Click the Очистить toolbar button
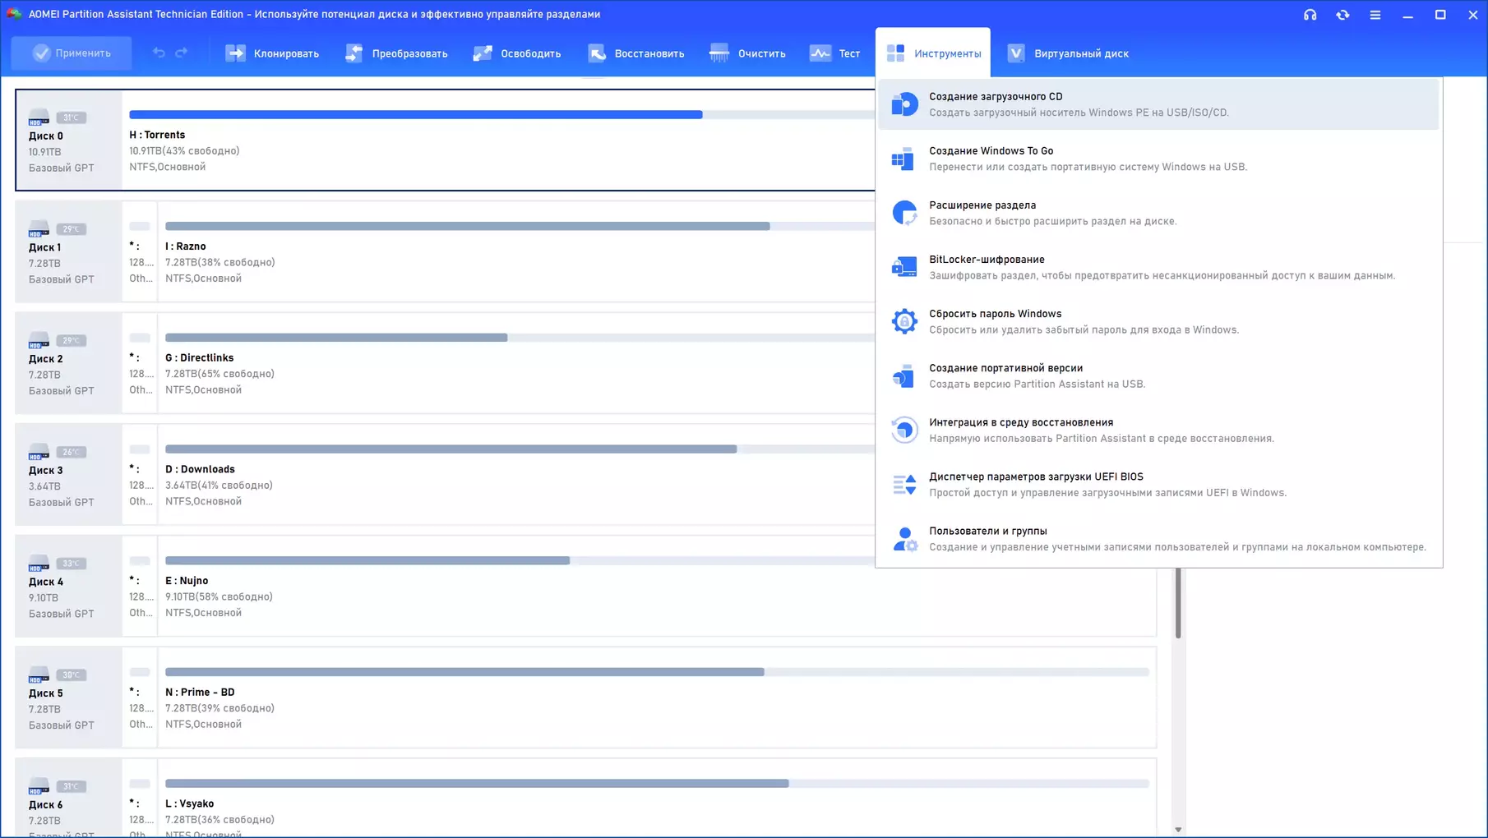Screen dimensions: 1488x838 747,53
